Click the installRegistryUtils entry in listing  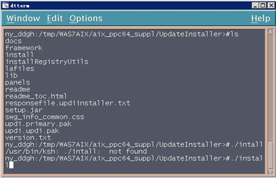click(47, 62)
